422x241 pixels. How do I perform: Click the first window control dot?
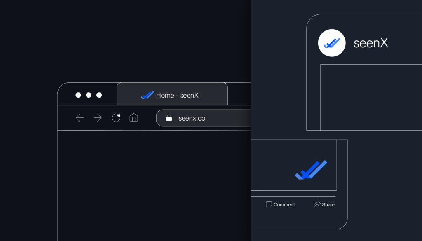78,95
